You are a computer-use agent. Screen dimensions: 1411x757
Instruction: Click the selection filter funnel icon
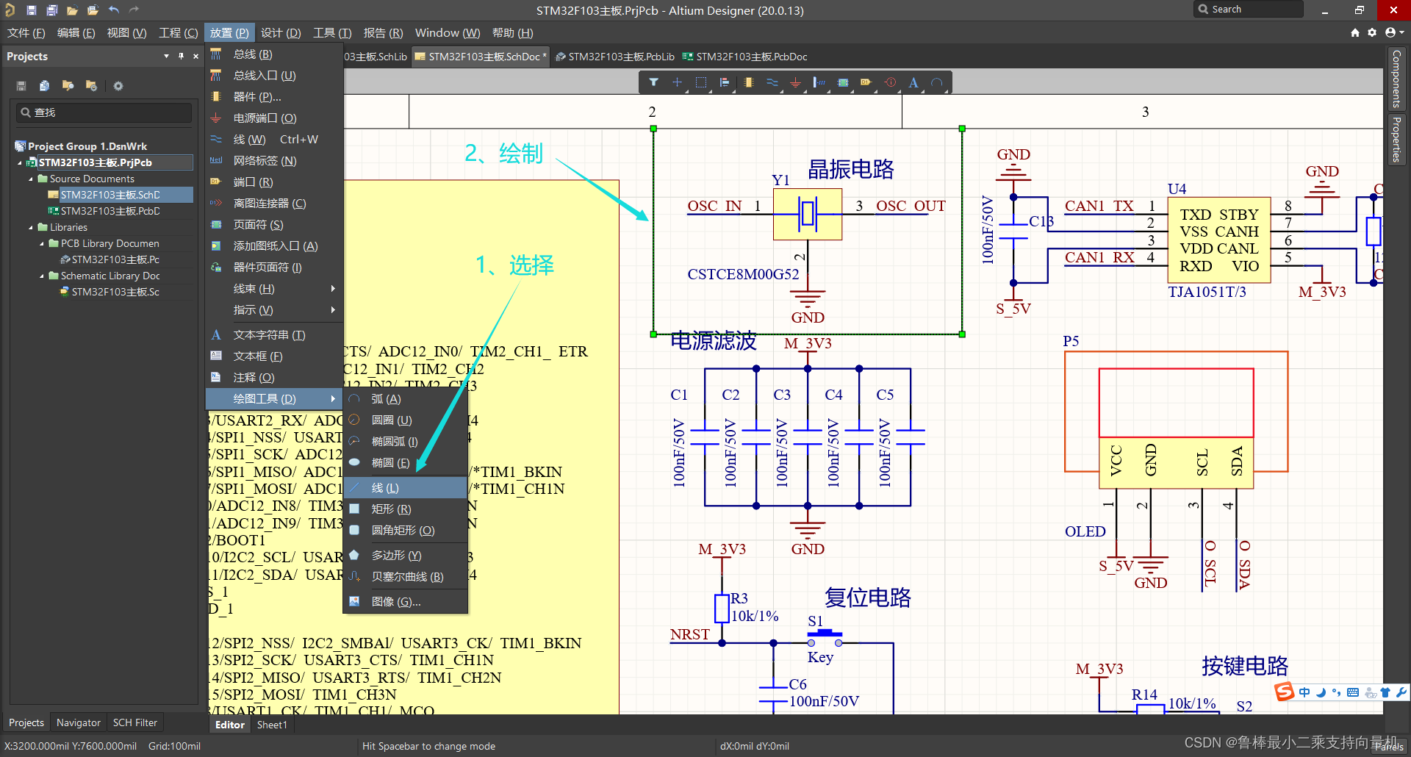coord(653,82)
